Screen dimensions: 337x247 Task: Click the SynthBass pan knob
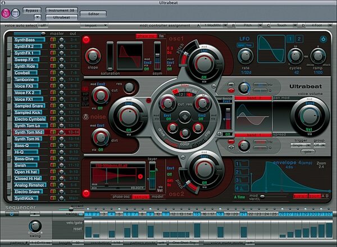click(x=61, y=40)
